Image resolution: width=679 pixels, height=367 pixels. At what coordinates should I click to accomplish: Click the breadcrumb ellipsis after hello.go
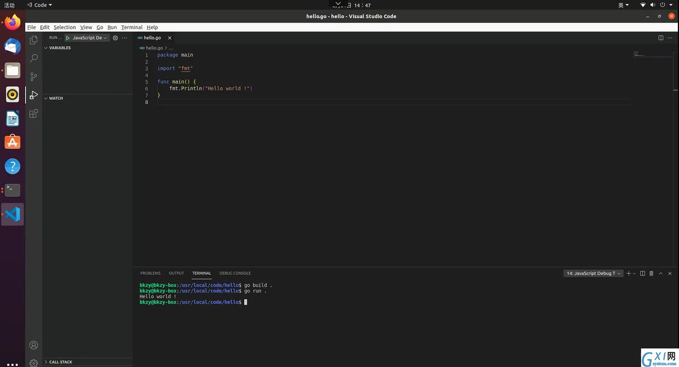tap(171, 48)
